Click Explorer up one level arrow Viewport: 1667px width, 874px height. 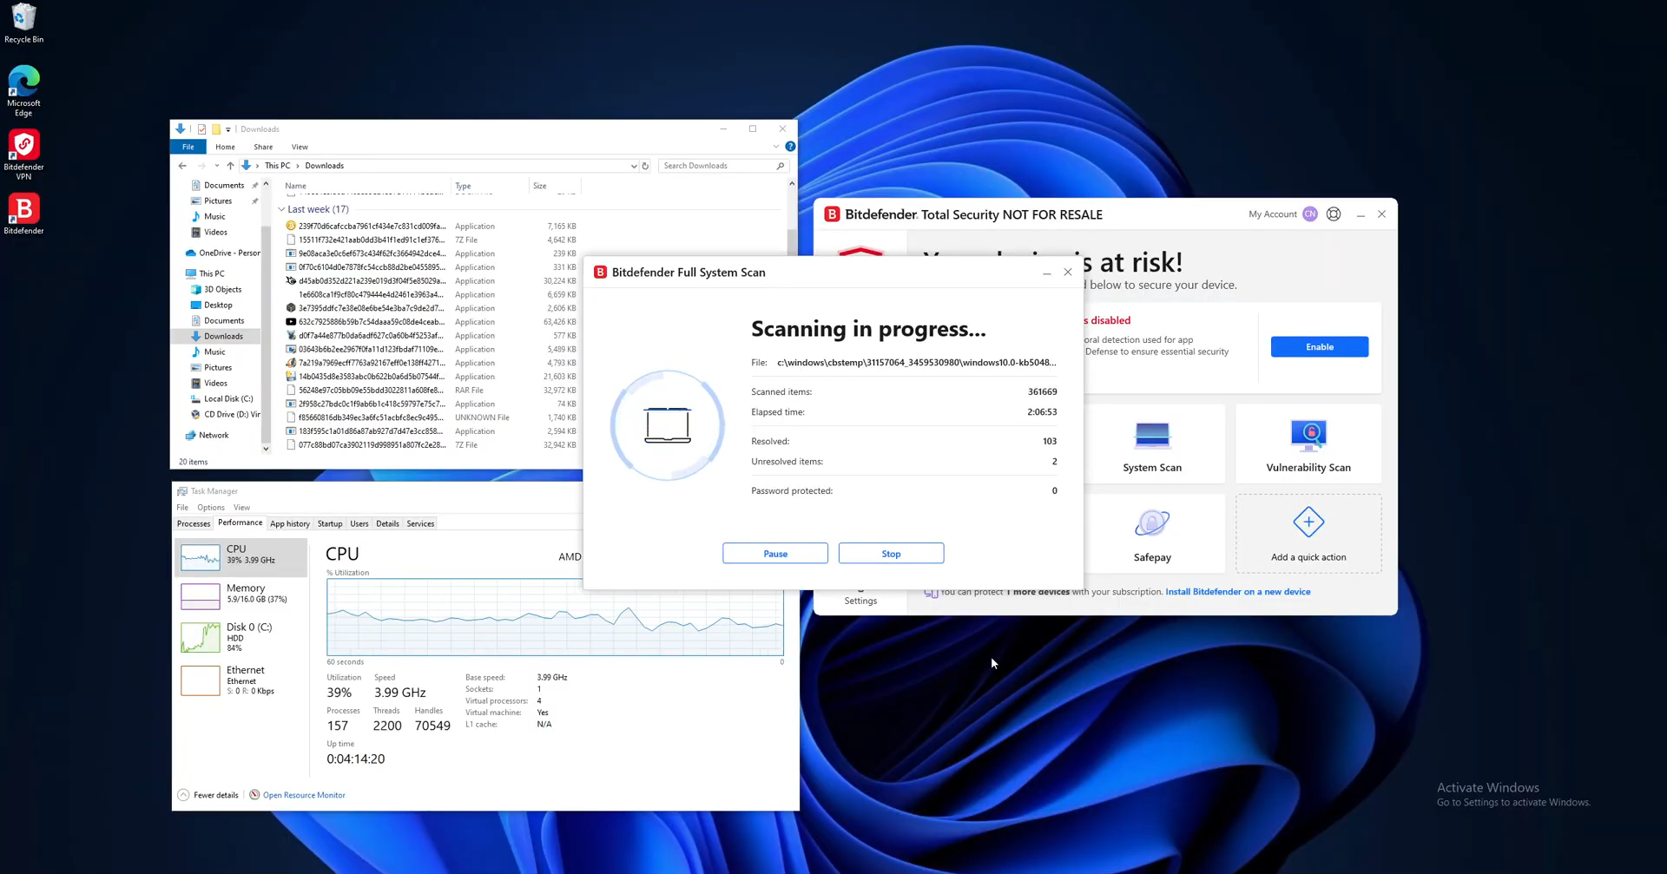pyautogui.click(x=230, y=166)
